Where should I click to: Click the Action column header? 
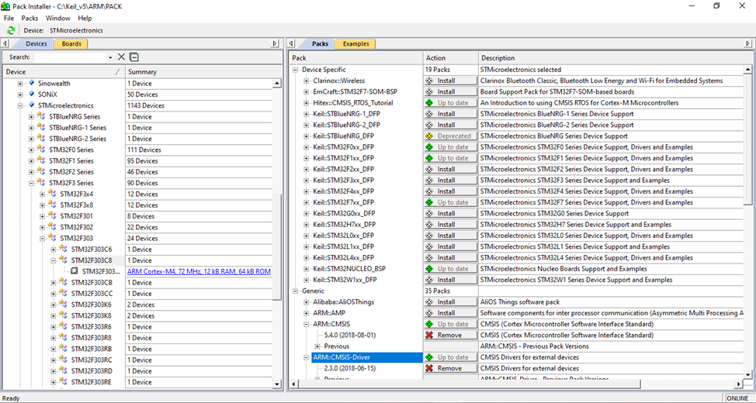point(450,58)
